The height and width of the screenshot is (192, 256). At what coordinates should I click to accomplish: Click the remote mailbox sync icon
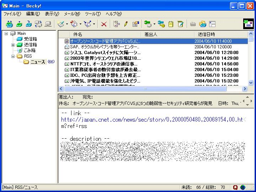click(x=38, y=24)
